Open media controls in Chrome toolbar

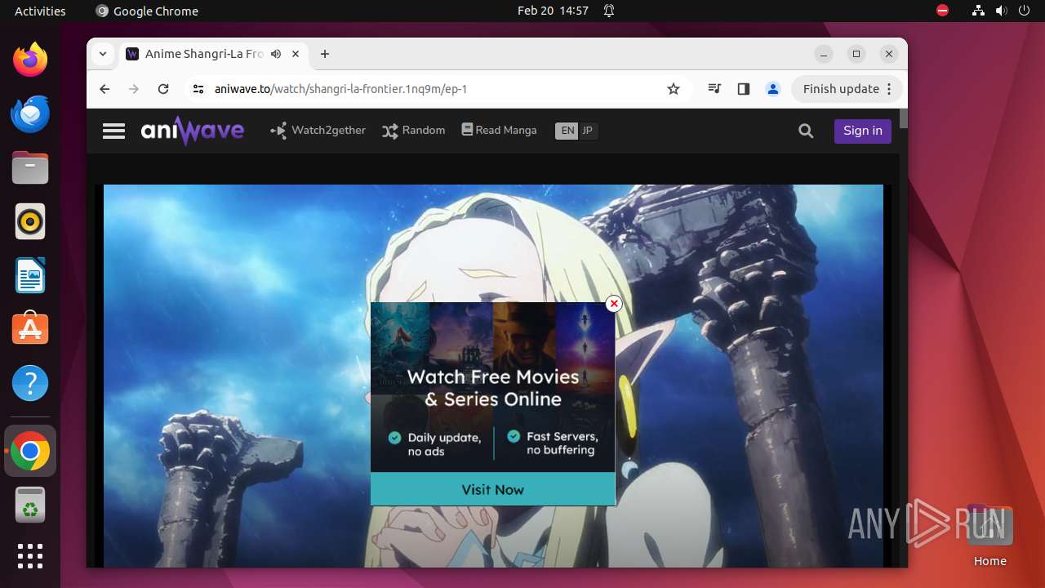[714, 89]
